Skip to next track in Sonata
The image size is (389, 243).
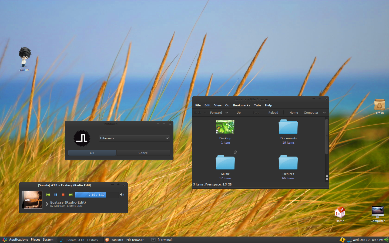71,195
